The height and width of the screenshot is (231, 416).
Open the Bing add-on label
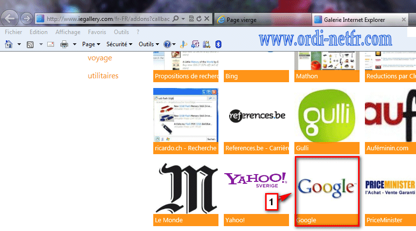click(256, 76)
